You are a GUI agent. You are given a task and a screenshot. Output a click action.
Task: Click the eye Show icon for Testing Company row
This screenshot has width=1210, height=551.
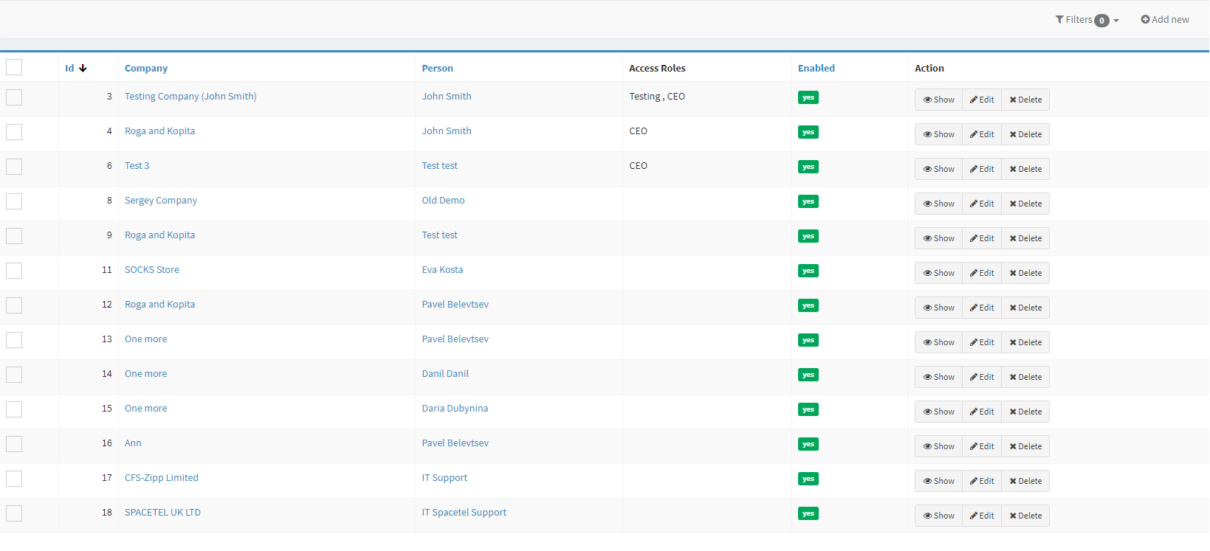click(x=927, y=100)
